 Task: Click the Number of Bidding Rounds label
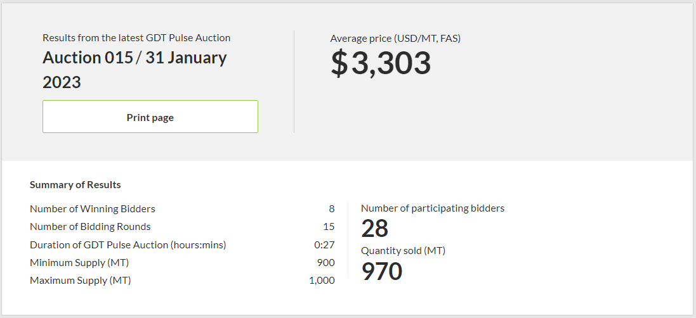[90, 227]
